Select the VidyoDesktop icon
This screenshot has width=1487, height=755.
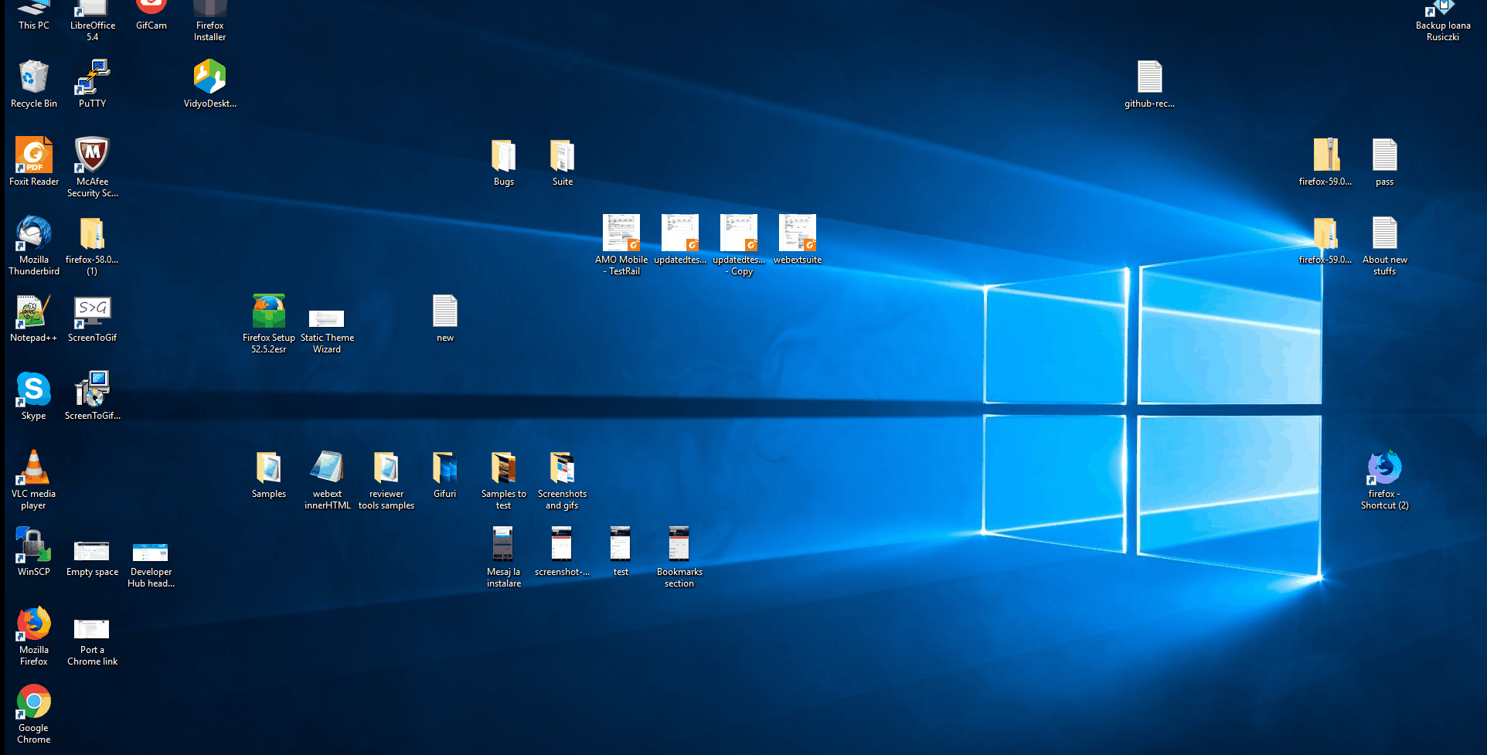[210, 84]
